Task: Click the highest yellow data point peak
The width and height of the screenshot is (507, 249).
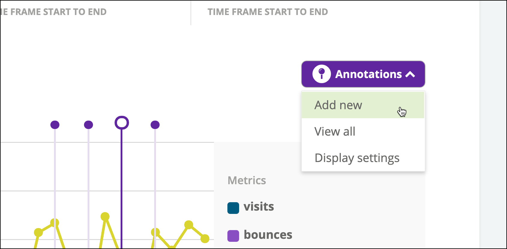Action: click(105, 216)
